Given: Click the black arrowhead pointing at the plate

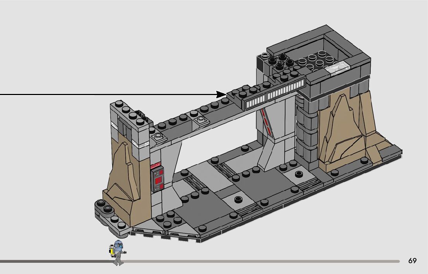Looking at the screenshot, I should pos(222,95).
